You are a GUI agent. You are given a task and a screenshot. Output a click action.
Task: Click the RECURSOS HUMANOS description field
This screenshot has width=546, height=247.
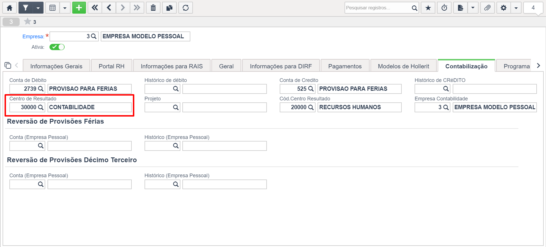(360, 107)
